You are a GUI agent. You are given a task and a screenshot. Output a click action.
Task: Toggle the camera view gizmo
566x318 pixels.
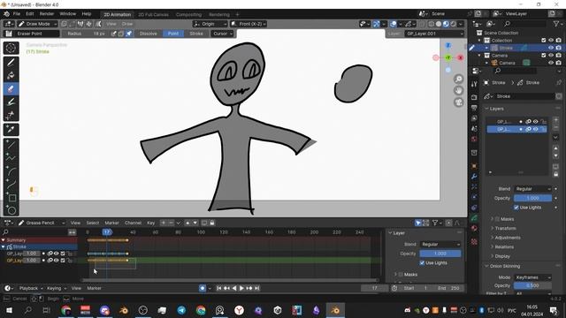[458, 102]
